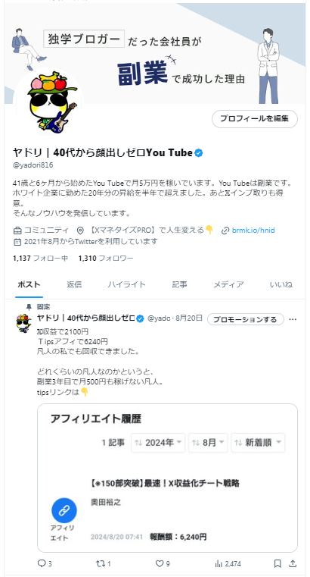This screenshot has width=310, height=577.
Task: Click the share icon on the pinned post
Action: point(293,563)
